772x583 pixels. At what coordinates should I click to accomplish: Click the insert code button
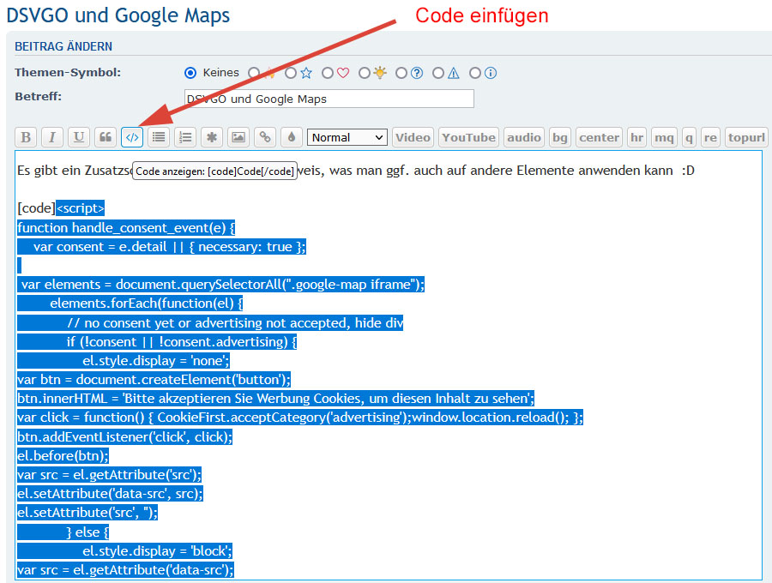pyautogui.click(x=132, y=137)
